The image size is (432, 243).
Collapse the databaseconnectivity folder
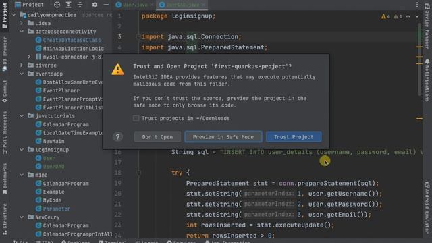click(22, 32)
